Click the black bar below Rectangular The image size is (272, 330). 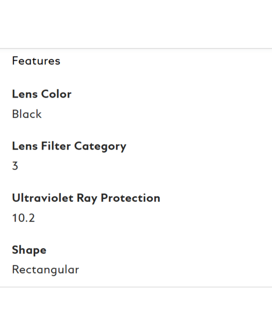coord(136,309)
